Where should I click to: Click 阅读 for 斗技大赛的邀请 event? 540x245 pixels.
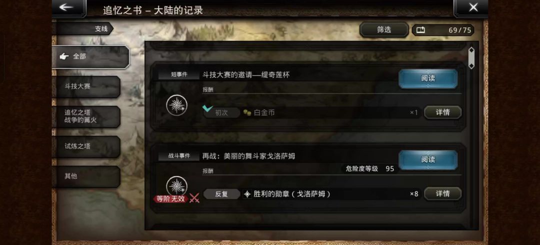(x=428, y=78)
